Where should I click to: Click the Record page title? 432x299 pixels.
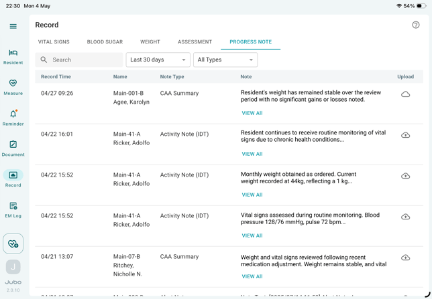coord(47,25)
